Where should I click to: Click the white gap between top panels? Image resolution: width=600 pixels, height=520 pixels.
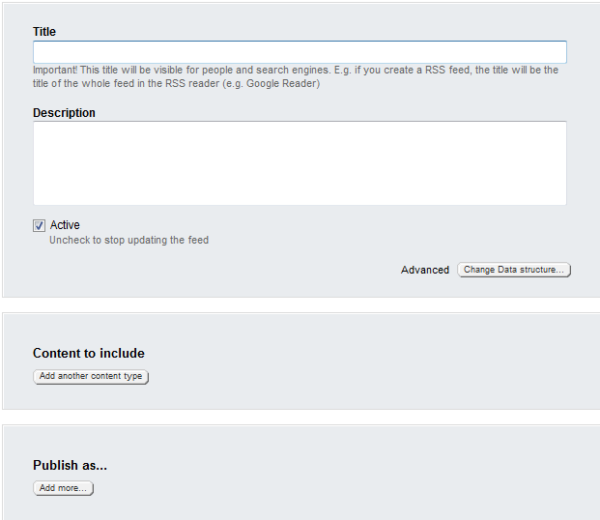tap(300, 304)
